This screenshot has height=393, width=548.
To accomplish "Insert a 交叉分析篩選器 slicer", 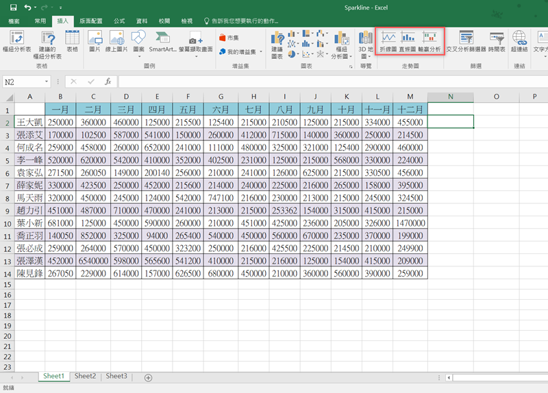I will (x=466, y=40).
